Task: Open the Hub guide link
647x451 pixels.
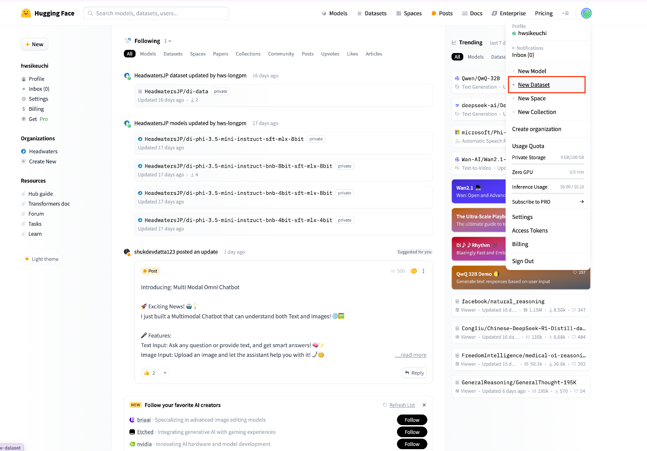Action: (41, 194)
